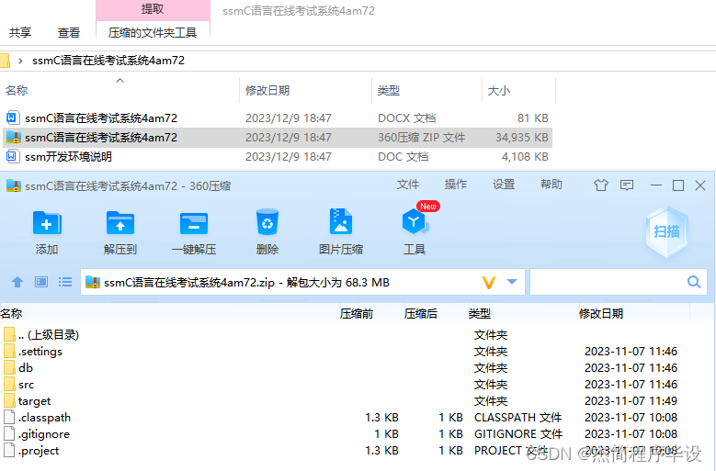This screenshot has height=471, width=716.
Task: Click the breadcrumb chevron before folder name
Action: [20, 61]
